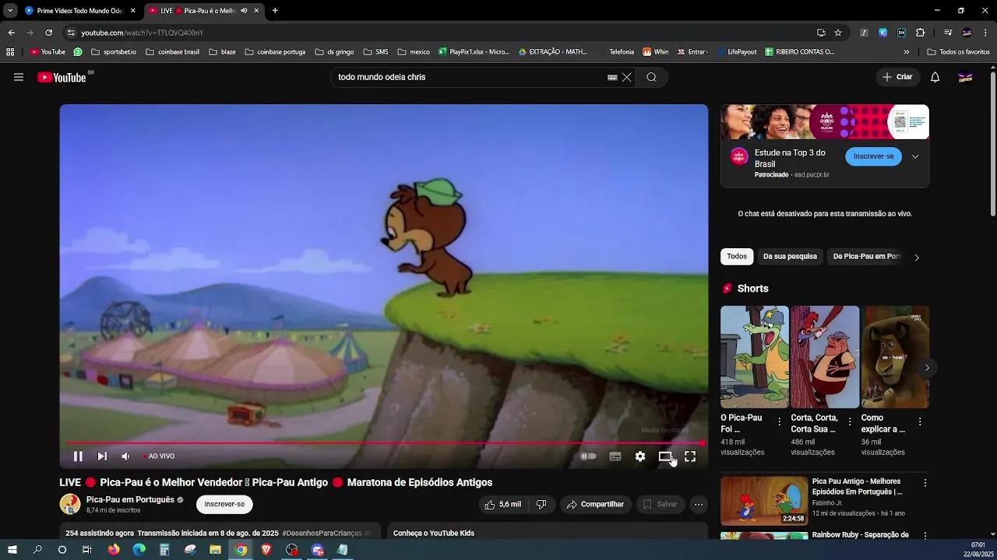Skip to the next video

[x=102, y=457]
